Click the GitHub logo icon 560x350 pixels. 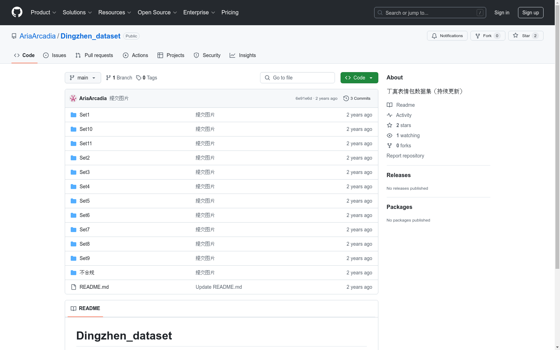point(17,12)
